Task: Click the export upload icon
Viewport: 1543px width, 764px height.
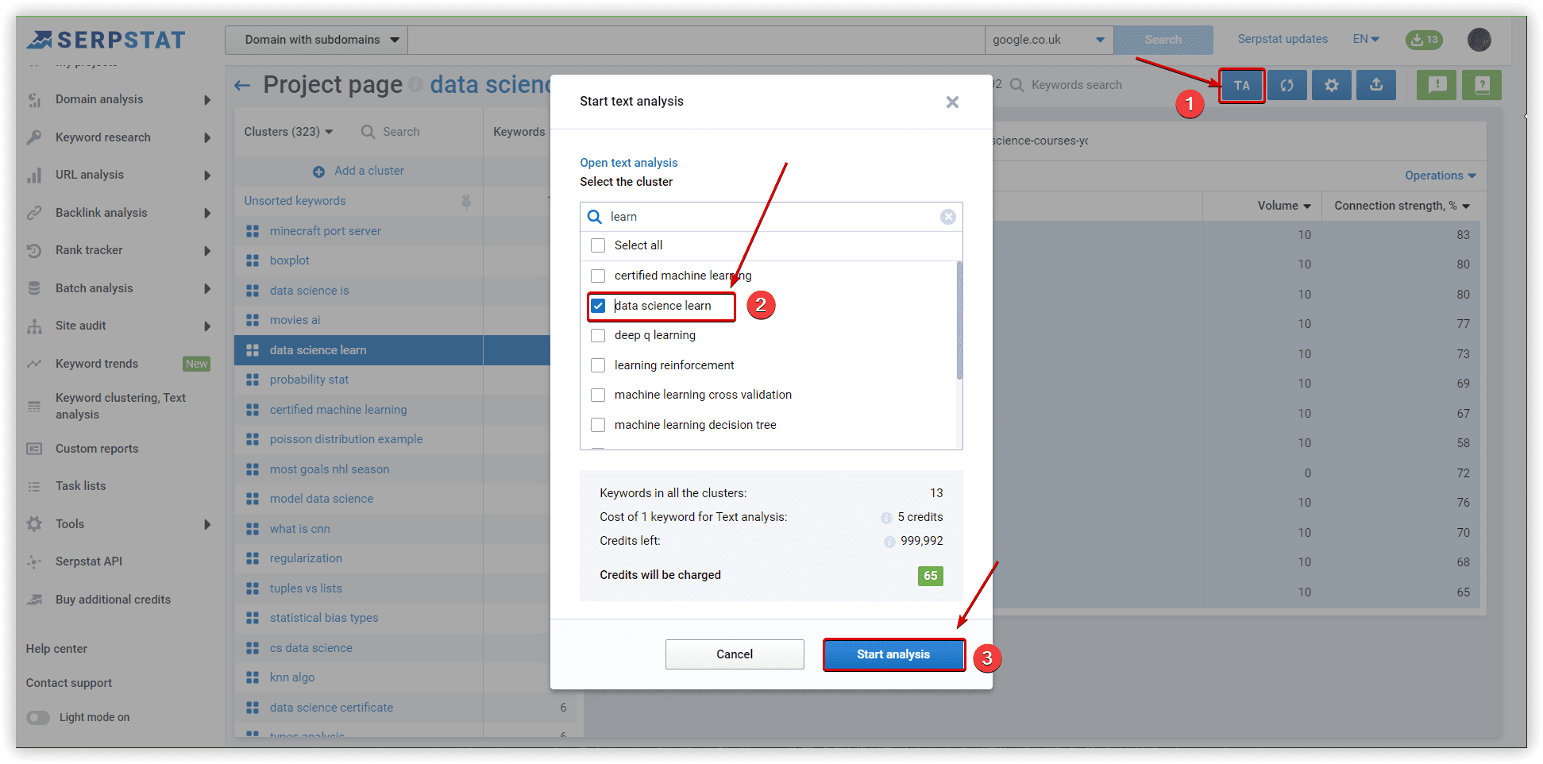Action: [1376, 86]
